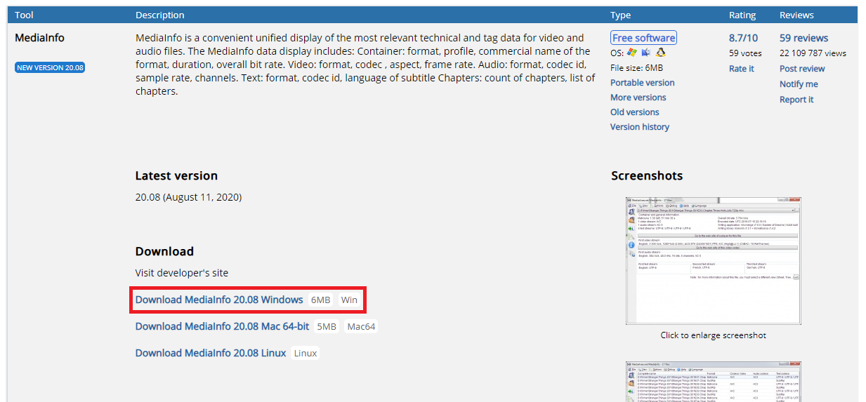Click the Latest version heading
This screenshot has height=402, width=866.
click(176, 175)
